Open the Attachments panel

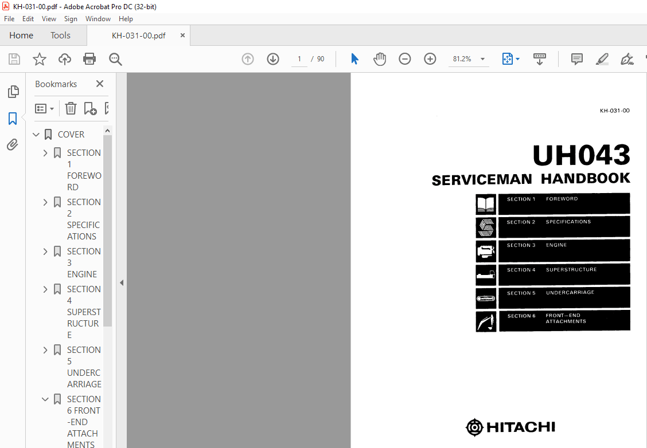click(x=13, y=144)
